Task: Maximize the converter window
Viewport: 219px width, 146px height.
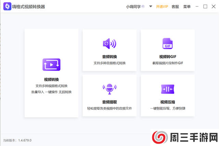Action: pos(205,7)
